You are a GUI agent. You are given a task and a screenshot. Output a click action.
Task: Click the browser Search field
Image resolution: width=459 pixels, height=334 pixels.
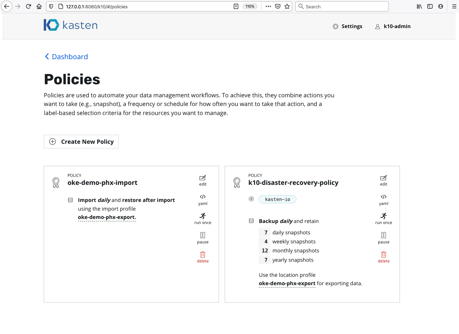click(x=341, y=6)
